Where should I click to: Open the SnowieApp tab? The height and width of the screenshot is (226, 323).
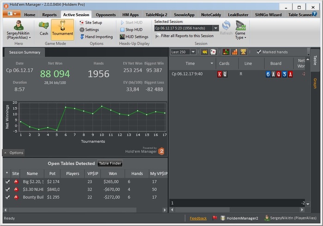[184, 15]
